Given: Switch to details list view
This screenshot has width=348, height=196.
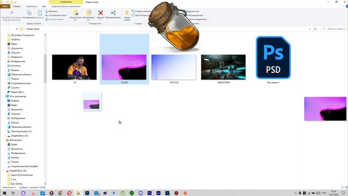Looking at the screenshot, I should (343, 187).
